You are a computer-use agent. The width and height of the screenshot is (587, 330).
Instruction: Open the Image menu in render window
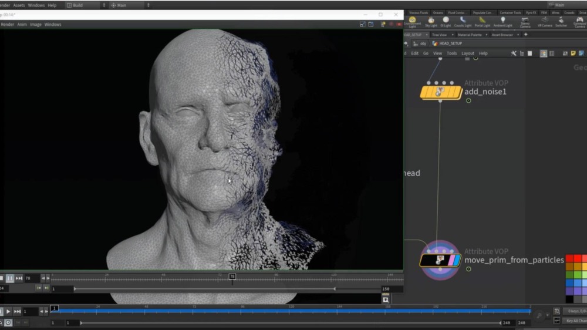[x=36, y=24]
